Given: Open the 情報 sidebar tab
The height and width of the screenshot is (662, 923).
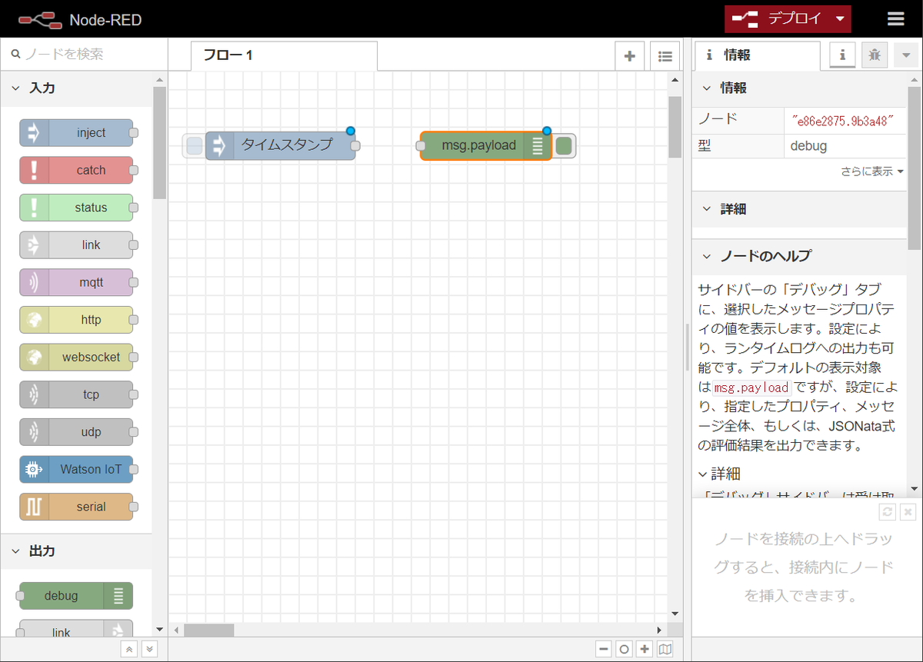Looking at the screenshot, I should (757, 55).
